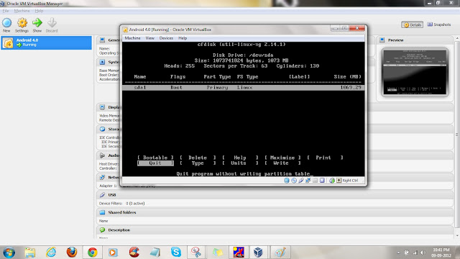
Task: Click the Units option in cfdisk
Action: [240, 163]
